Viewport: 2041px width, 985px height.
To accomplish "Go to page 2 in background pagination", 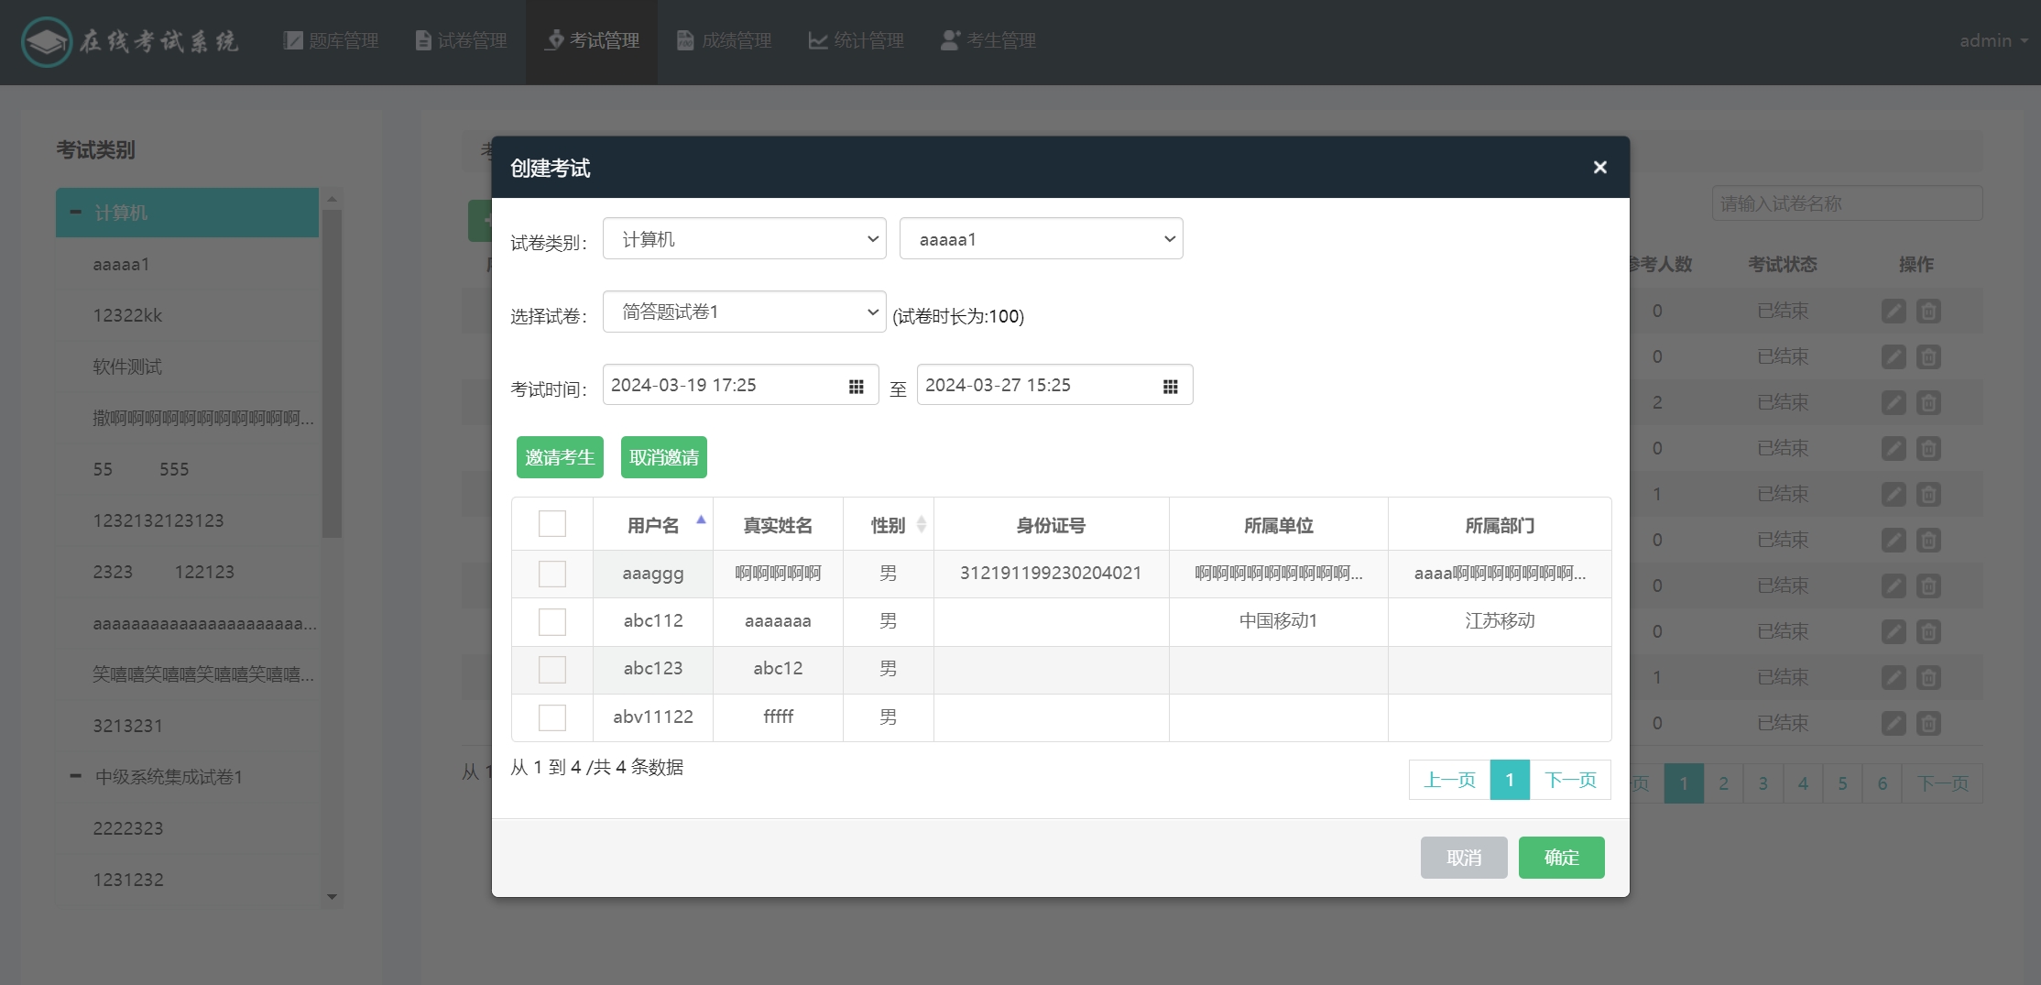I will [1723, 783].
